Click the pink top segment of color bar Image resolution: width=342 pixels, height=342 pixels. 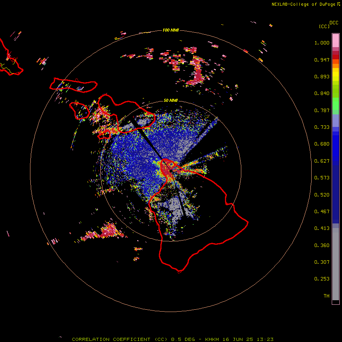pos(336,41)
